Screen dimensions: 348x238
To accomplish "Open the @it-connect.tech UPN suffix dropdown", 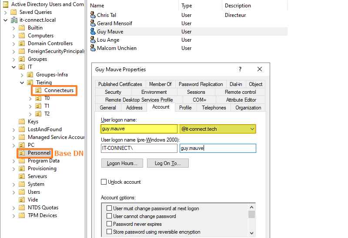I will (x=252, y=129).
